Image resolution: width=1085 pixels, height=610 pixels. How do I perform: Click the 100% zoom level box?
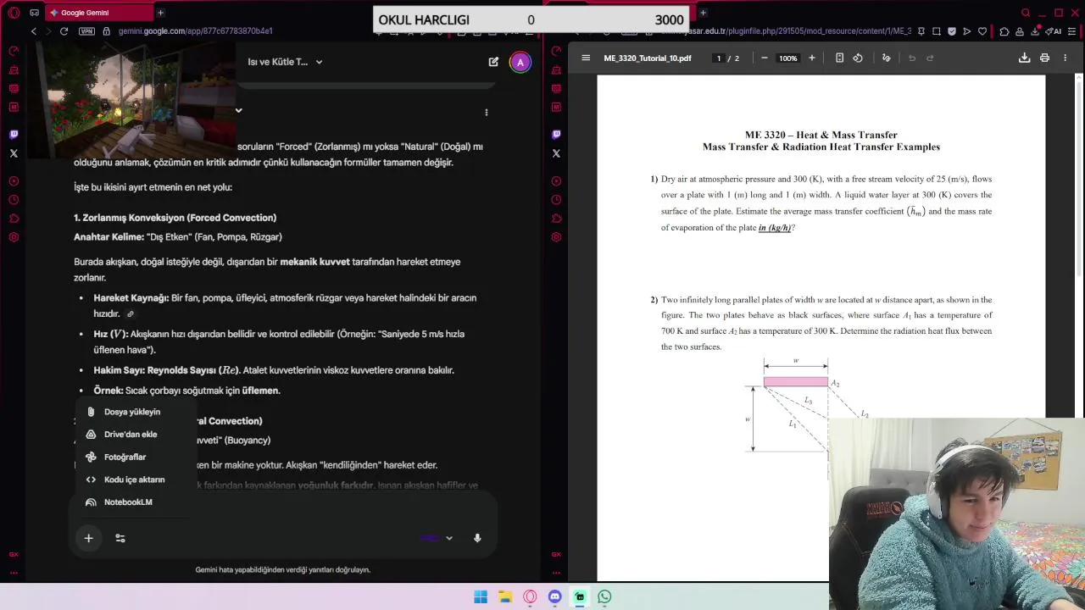[x=788, y=58]
